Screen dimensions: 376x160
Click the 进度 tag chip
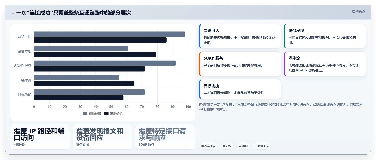coord(243,146)
